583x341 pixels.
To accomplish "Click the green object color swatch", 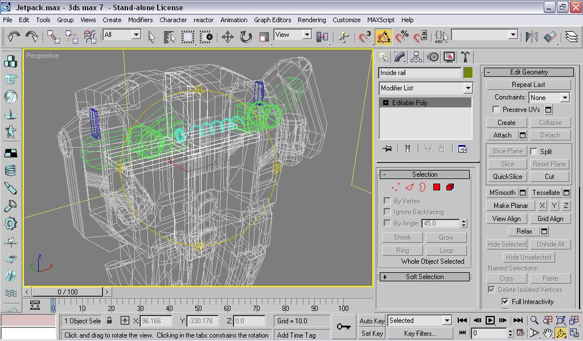I will (x=468, y=73).
